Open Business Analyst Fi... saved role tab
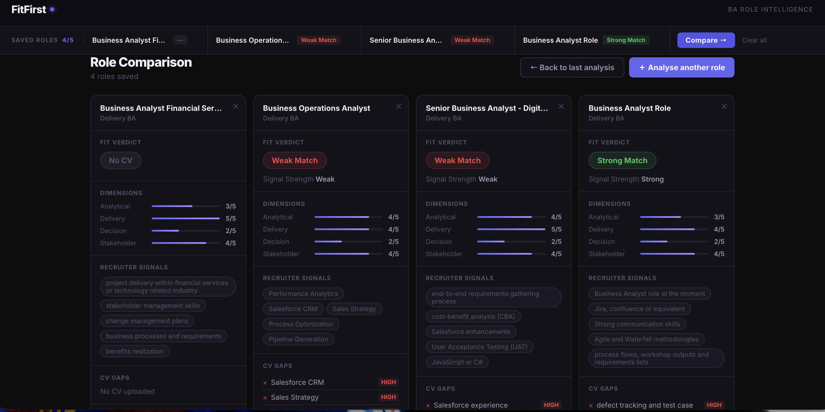The height and width of the screenshot is (412, 825). pyautogui.click(x=129, y=40)
